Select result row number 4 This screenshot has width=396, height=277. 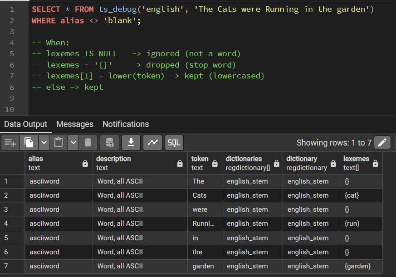click(x=12, y=224)
